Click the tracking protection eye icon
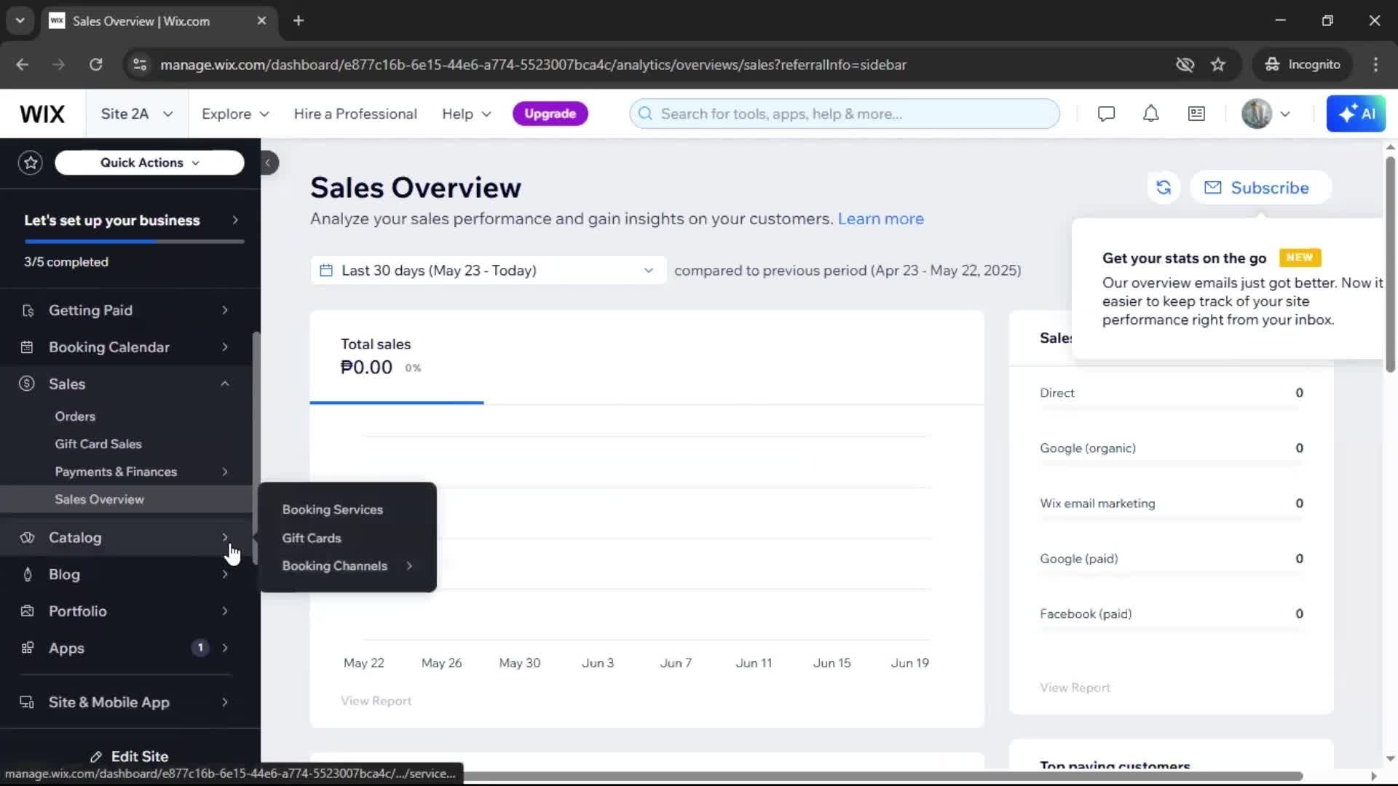The image size is (1398, 786). pos(1185,65)
